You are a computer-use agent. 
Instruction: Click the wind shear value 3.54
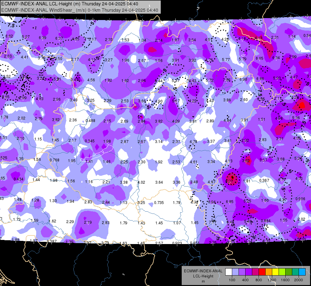pos(192,40)
